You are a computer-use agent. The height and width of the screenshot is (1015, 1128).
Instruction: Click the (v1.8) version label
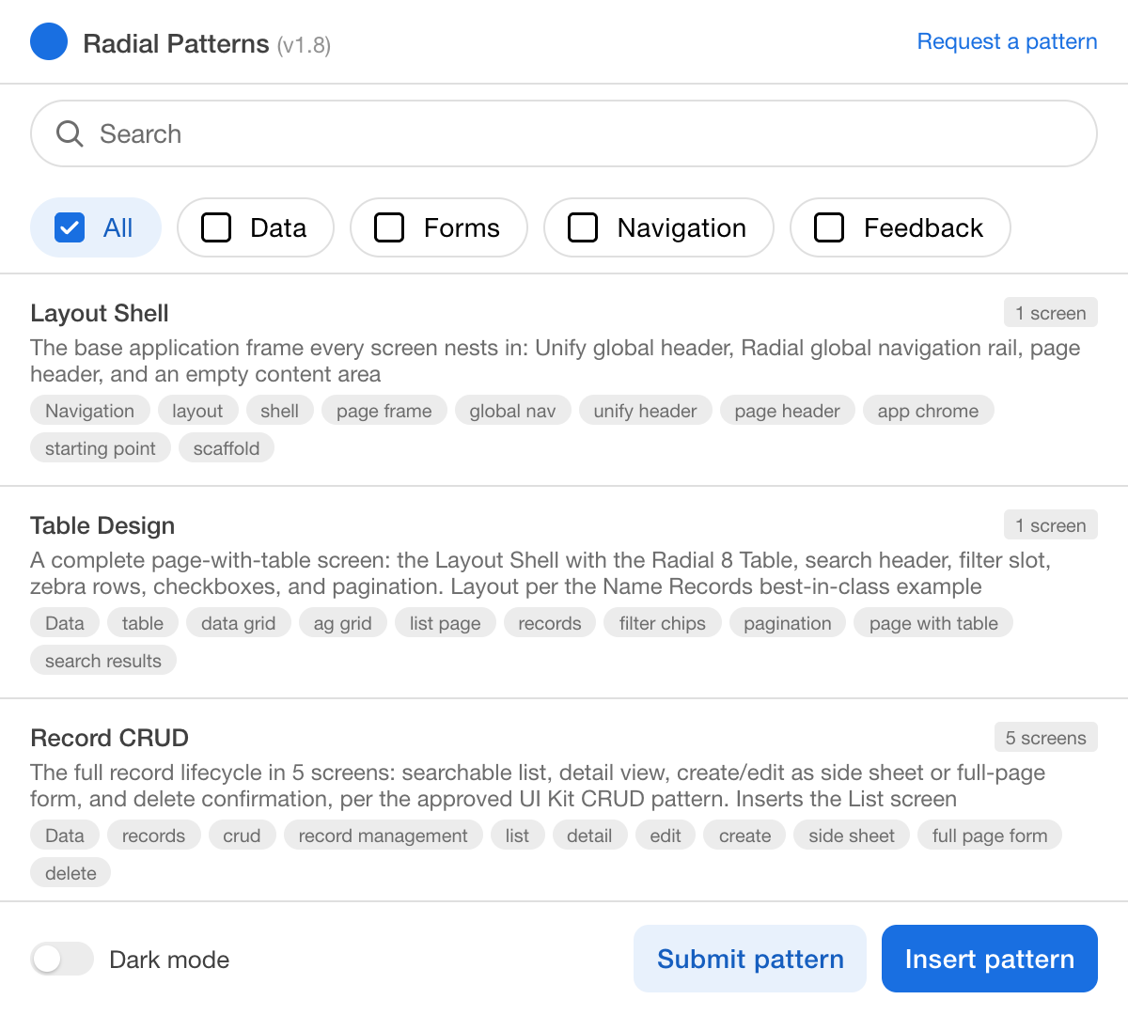click(x=304, y=45)
